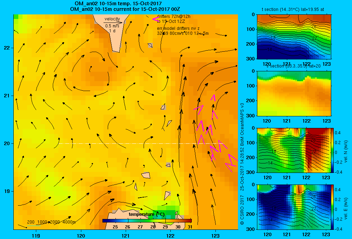Click depth label 200 on the s section panel

tap(251, 101)
